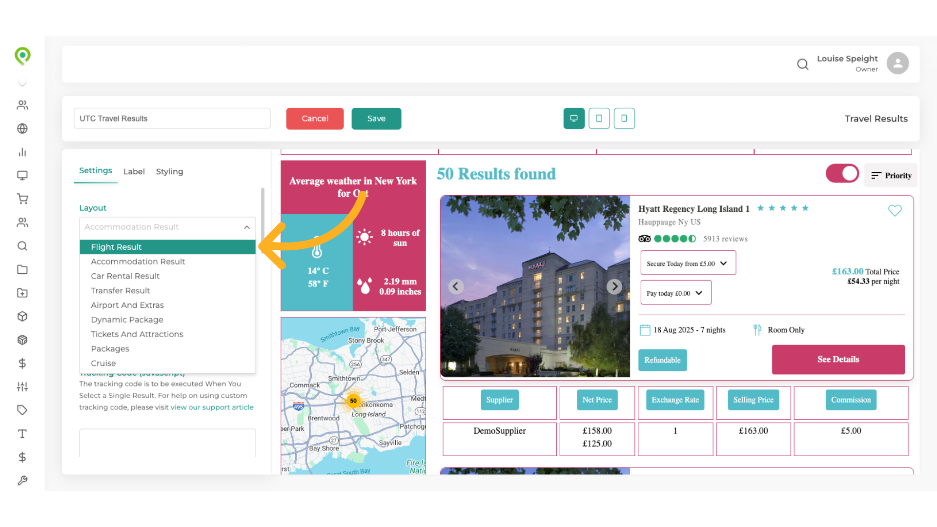Open the Label tab
Screen dimensions: 937x527
pyautogui.click(x=134, y=171)
